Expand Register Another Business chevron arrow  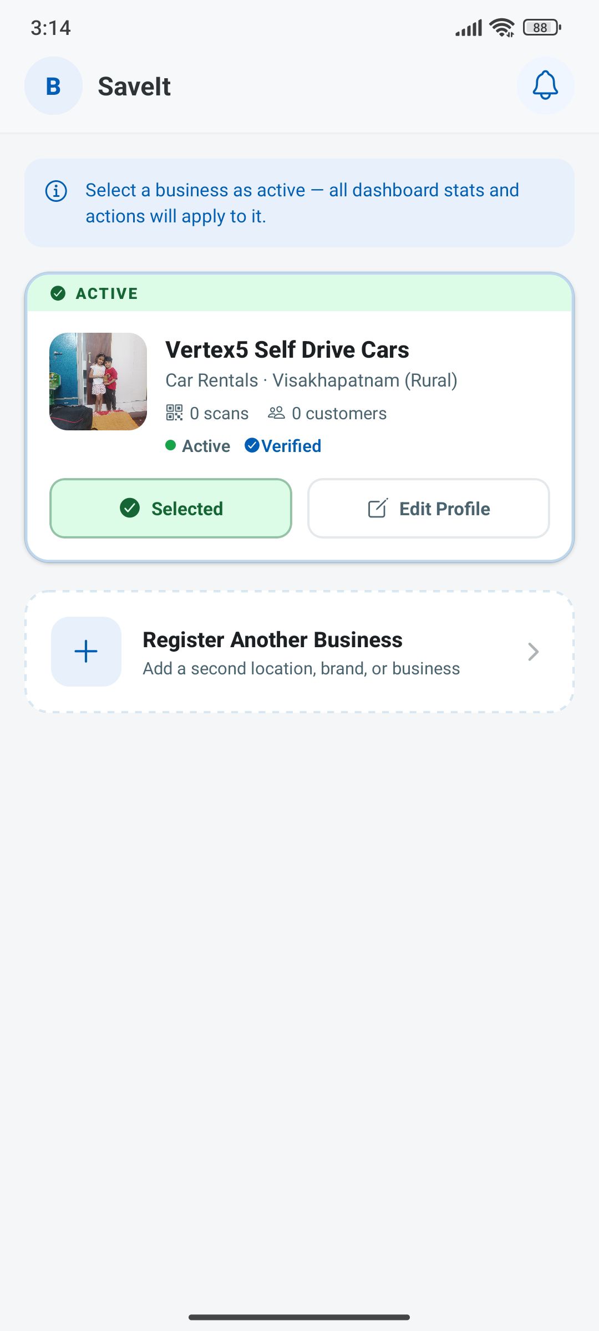click(534, 652)
